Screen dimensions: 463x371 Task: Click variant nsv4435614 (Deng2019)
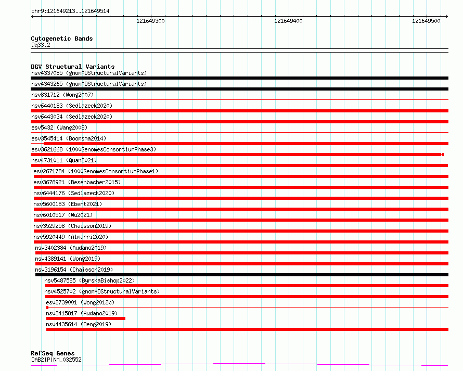tap(79, 324)
